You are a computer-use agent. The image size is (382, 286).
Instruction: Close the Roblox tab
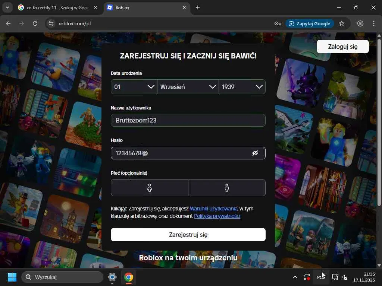pyautogui.click(x=184, y=7)
